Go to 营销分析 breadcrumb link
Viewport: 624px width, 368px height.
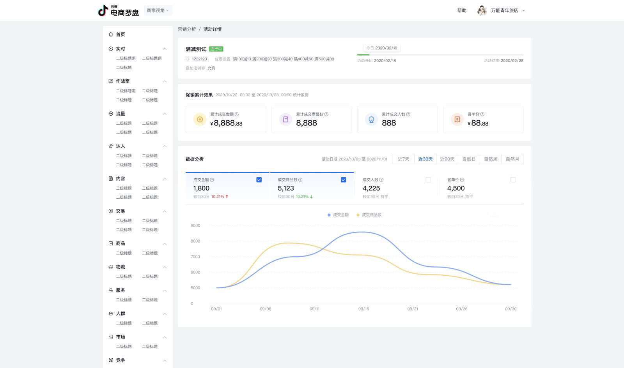click(x=187, y=29)
